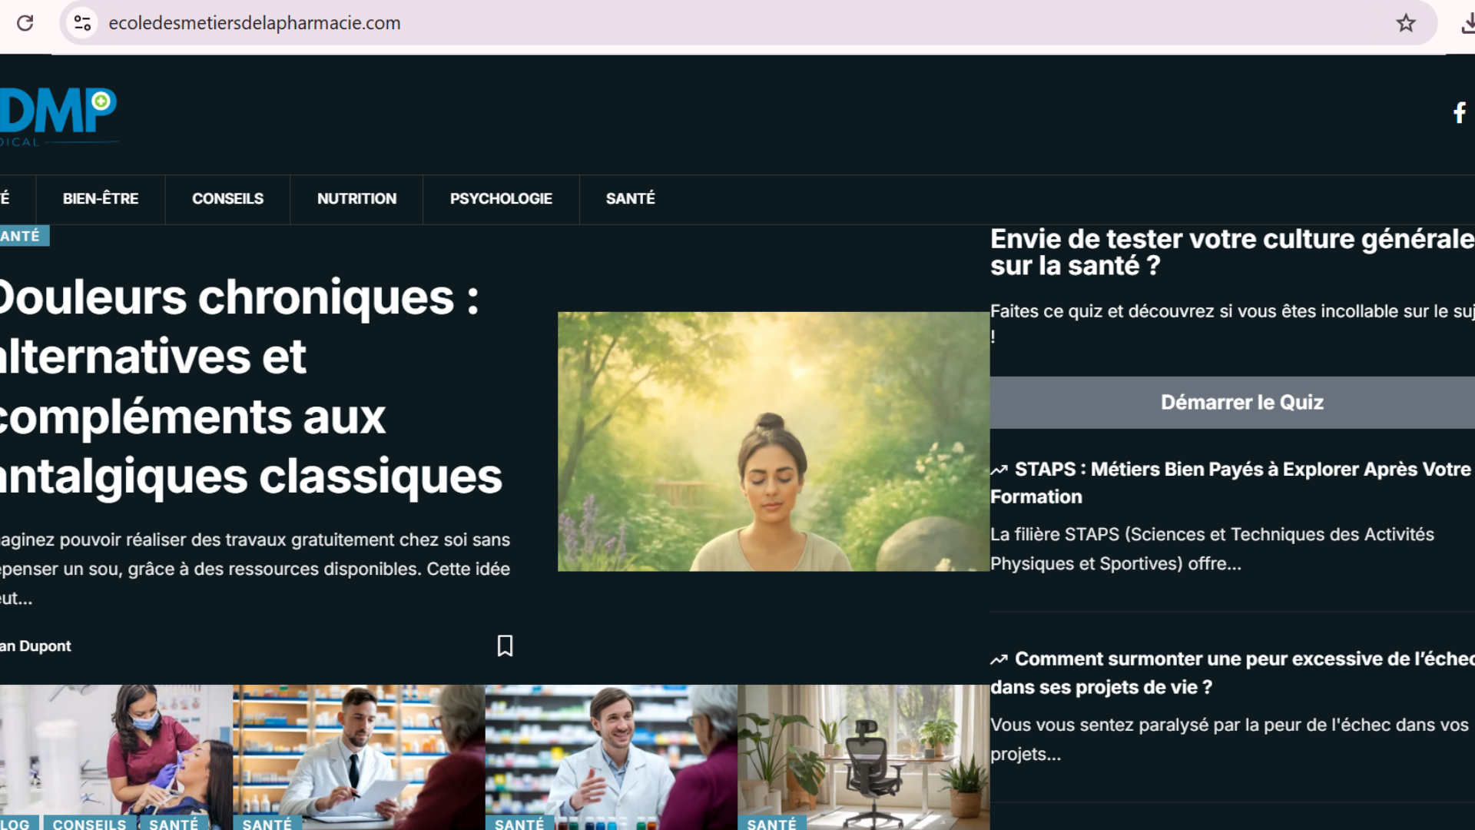Screen dimensions: 1475x830
Task: Click the trending arrow icon beside STAPS article
Action: 999,470
